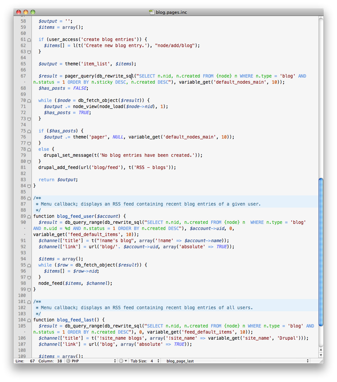
Task: Click 'return' keyword on line 83
Action: (46, 180)
